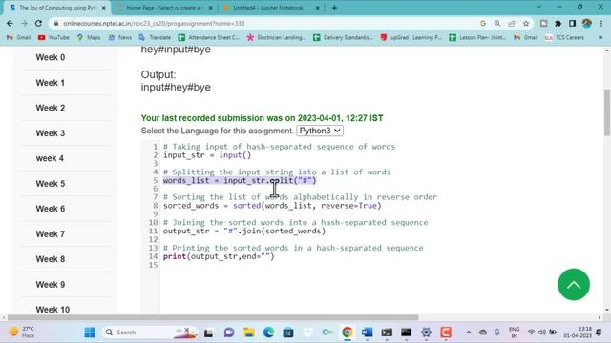Select Week 1 in course sidebar
This screenshot has width=611, height=343.
51,83
